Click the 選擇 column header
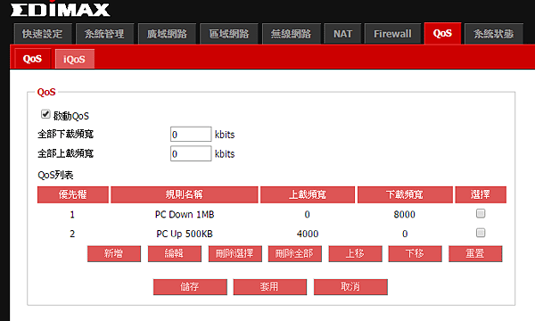535x321 pixels. [481, 194]
